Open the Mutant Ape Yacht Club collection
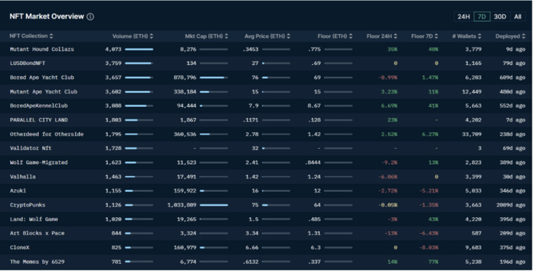 click(43, 92)
